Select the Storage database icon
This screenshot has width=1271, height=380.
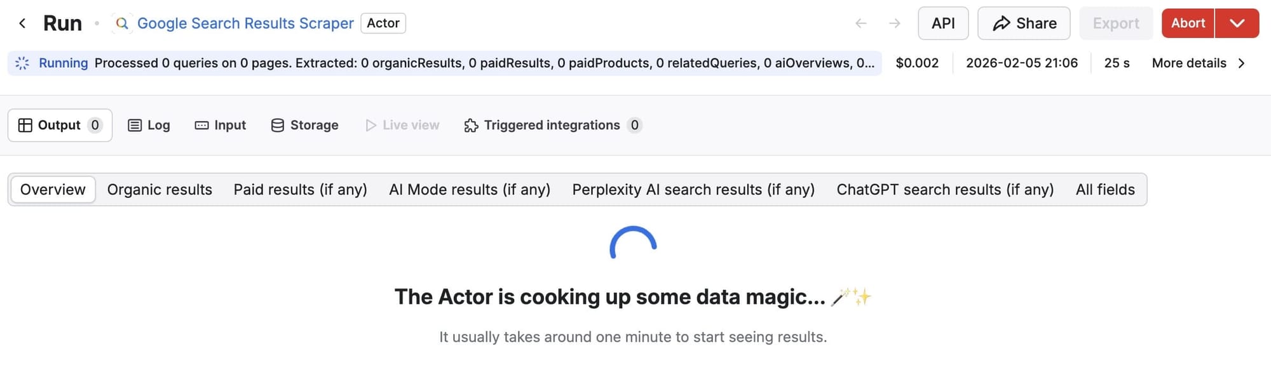click(x=278, y=125)
